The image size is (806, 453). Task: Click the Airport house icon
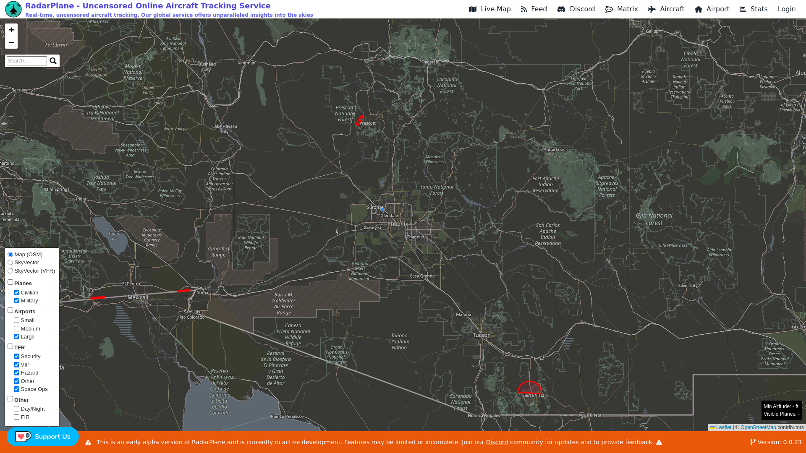point(699,9)
